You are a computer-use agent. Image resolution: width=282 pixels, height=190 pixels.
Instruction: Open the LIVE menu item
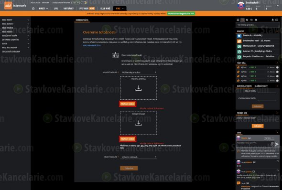[56, 9]
